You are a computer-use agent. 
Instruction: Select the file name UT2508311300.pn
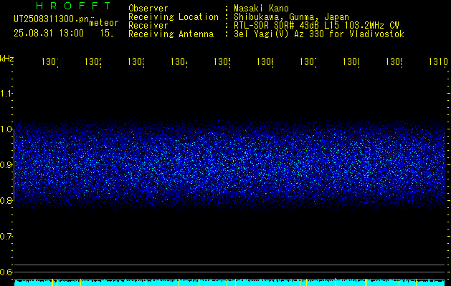click(52, 19)
